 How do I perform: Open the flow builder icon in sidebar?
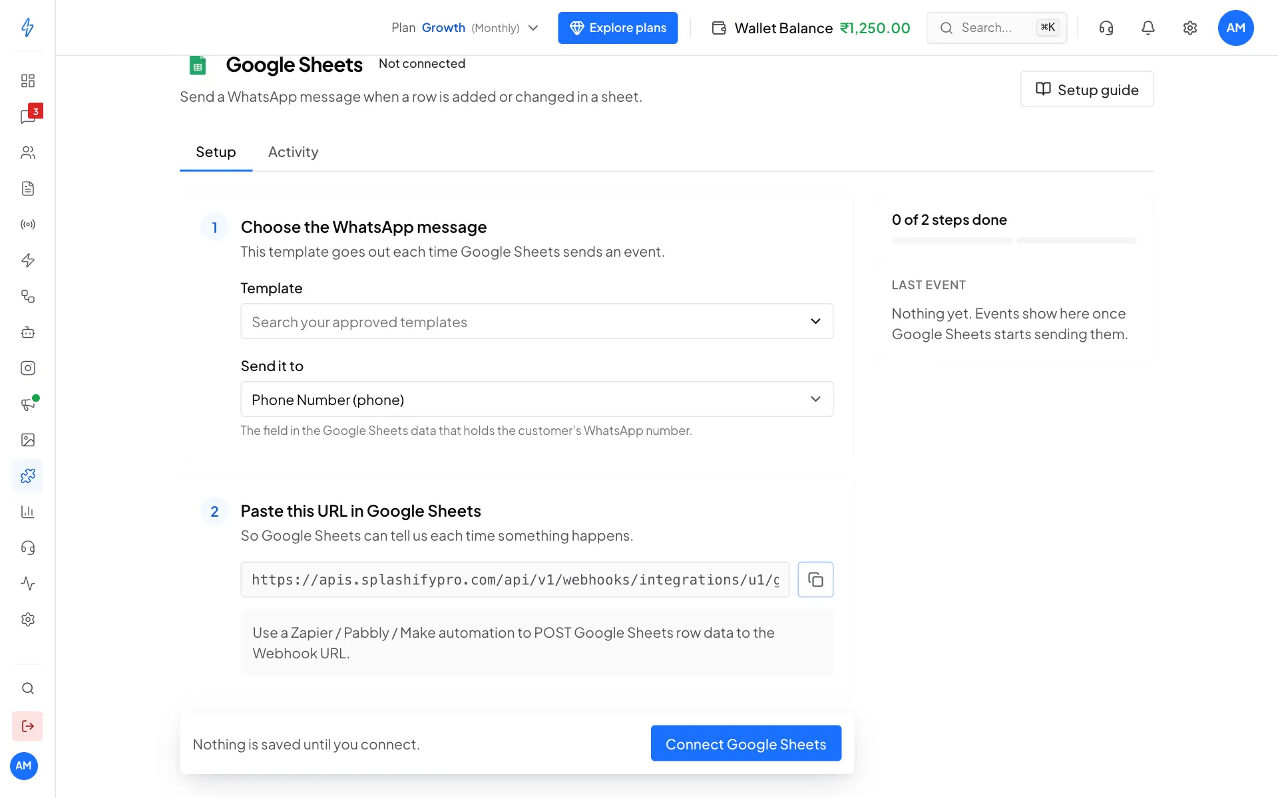(27, 296)
